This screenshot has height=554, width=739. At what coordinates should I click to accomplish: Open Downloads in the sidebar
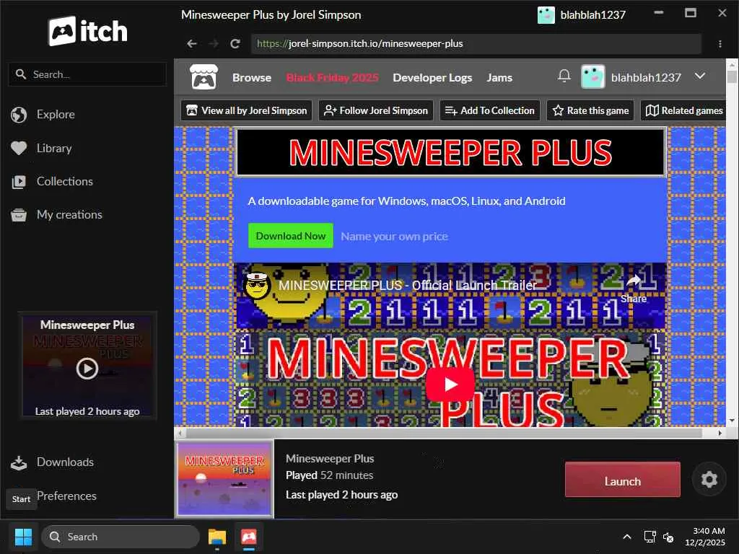coord(65,462)
